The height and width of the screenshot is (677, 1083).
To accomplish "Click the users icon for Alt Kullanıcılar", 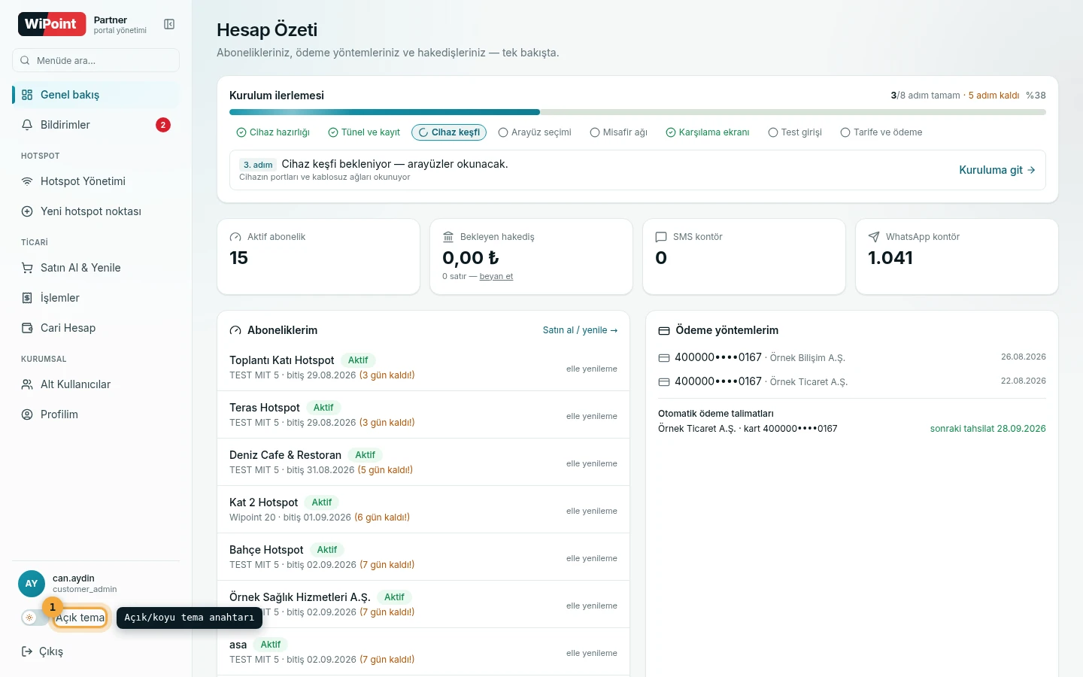I will [x=27, y=384].
